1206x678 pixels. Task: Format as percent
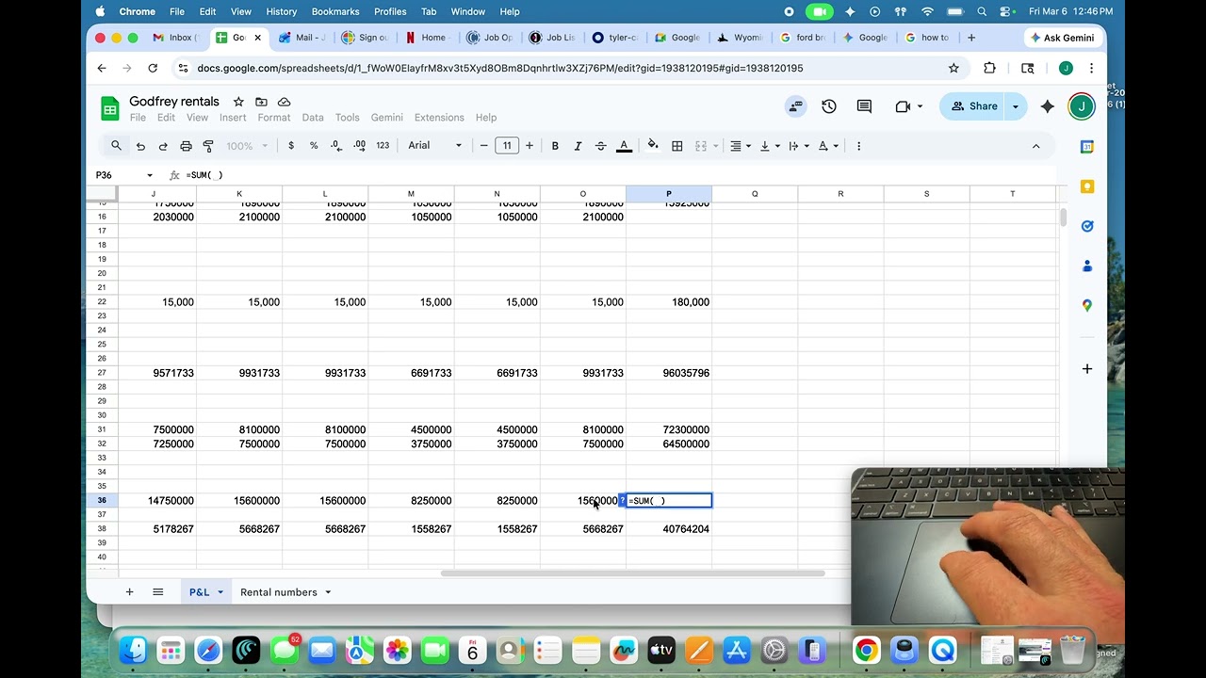coord(314,146)
